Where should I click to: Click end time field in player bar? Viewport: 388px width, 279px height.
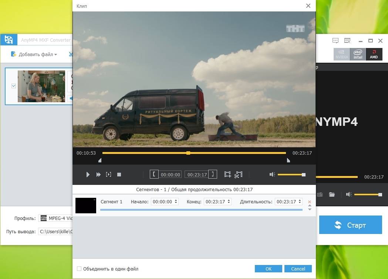coord(197,175)
